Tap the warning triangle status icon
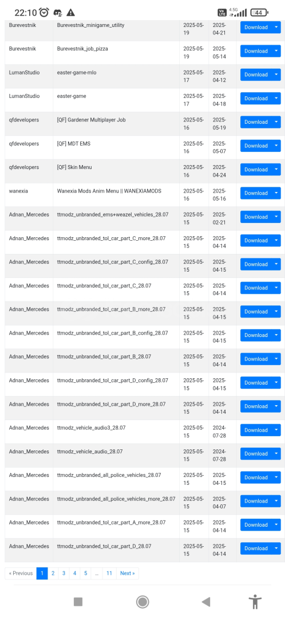Screen dimensions: 285x619 (70, 13)
